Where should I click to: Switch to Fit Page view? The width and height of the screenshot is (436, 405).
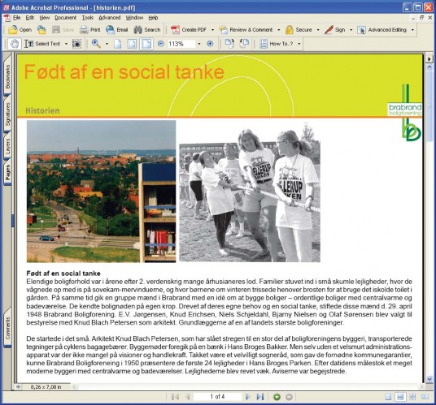click(x=132, y=44)
